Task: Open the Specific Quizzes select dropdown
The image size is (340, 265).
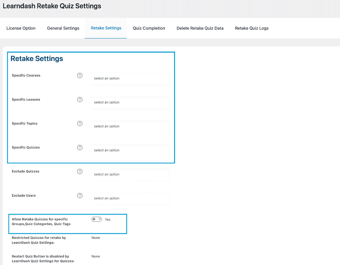Action: [x=130, y=151]
